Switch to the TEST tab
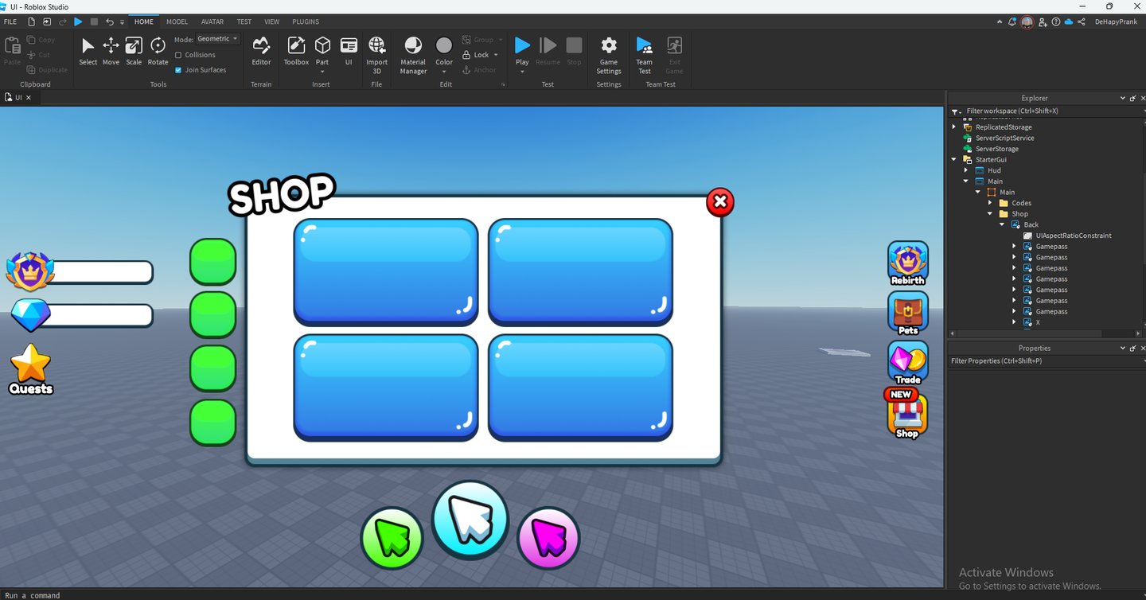The height and width of the screenshot is (600, 1146). point(244,21)
